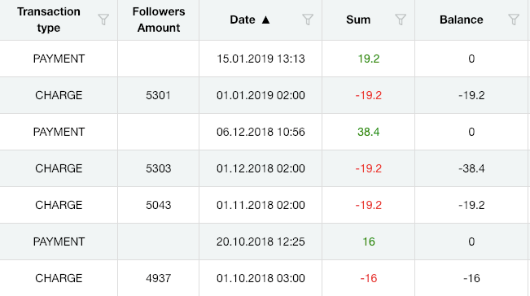Select the CHARGE row with 5301 followers
The width and height of the screenshot is (530, 296).
point(265,95)
